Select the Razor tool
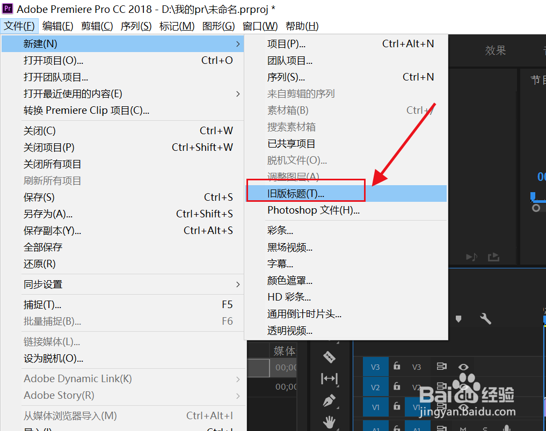The height and width of the screenshot is (431, 546). pos(329,357)
